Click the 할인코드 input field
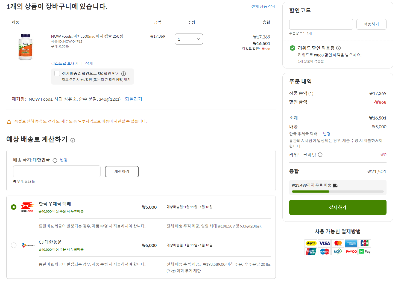This screenshot has width=398, height=287. point(321,24)
